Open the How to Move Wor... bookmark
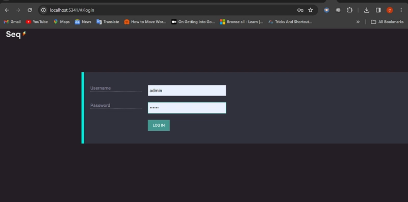 (x=145, y=22)
